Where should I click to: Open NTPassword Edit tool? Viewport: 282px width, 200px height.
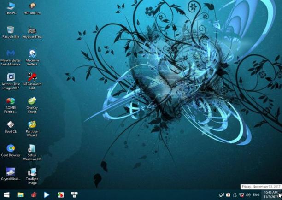pos(32,82)
